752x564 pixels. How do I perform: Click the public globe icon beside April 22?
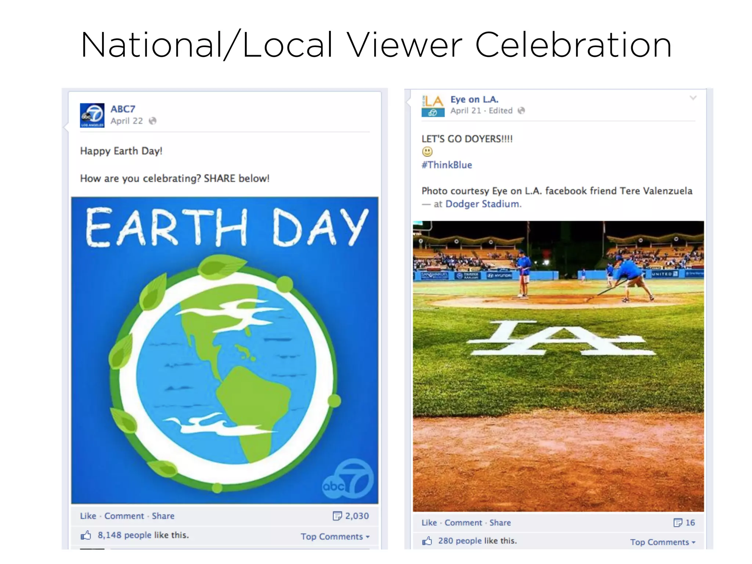(152, 121)
